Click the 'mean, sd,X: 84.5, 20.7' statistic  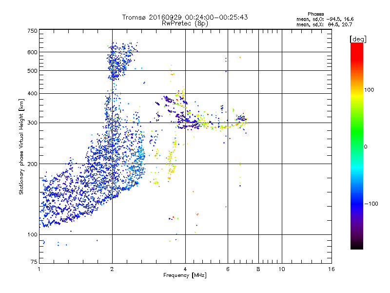tap(324, 24)
